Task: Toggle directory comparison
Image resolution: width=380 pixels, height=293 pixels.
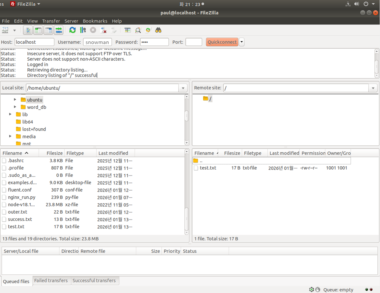Action: click(x=138, y=30)
